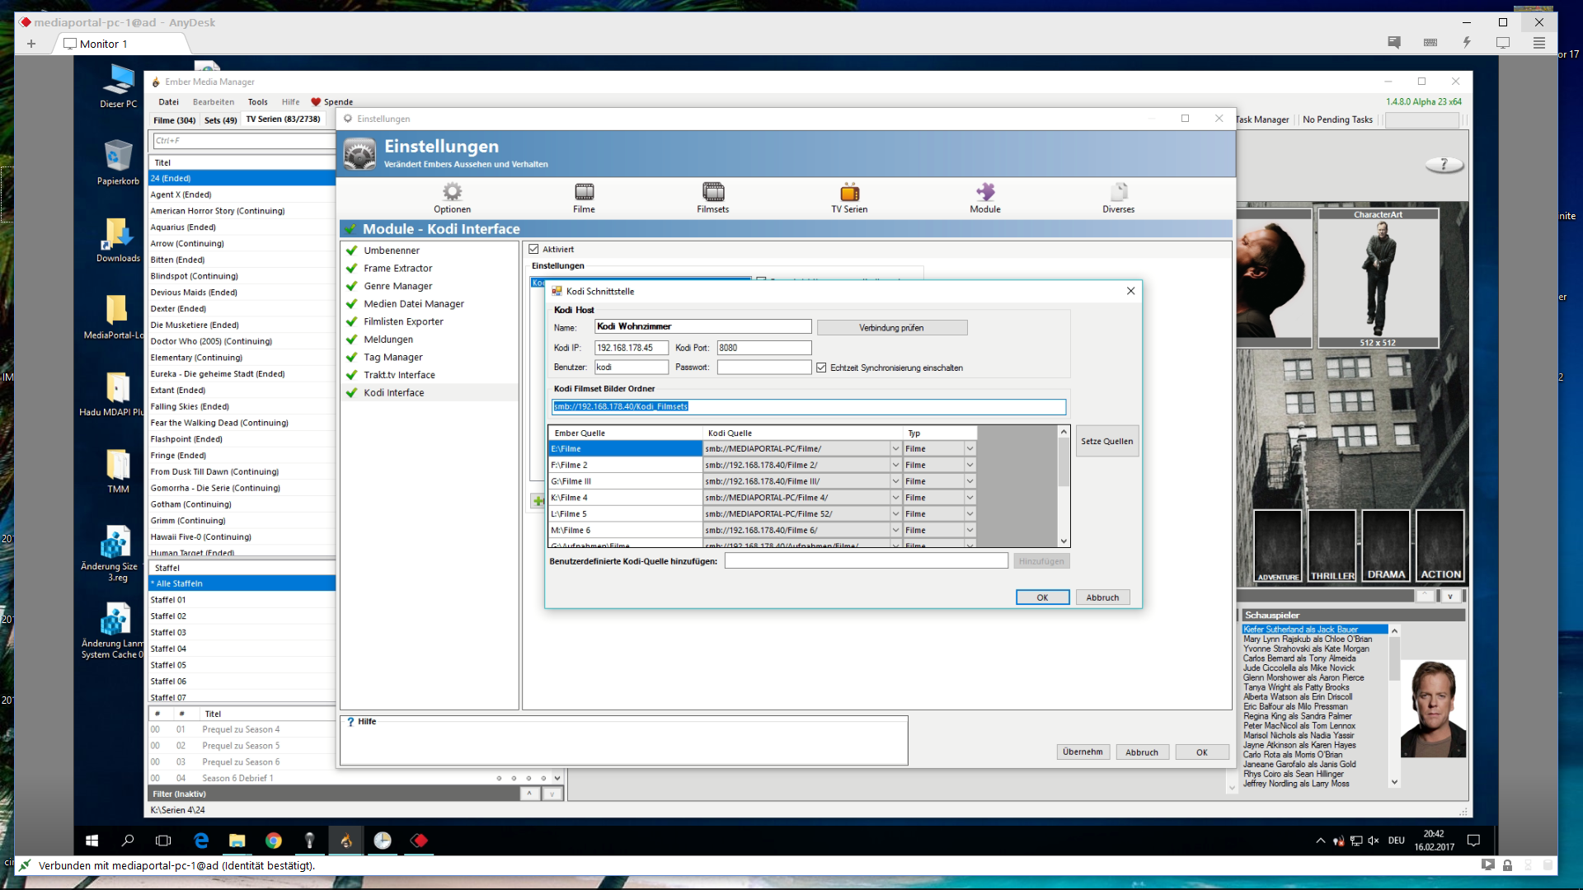Click the question mark help button in Ember
Image resolution: width=1583 pixels, height=890 pixels.
pyautogui.click(x=1444, y=165)
